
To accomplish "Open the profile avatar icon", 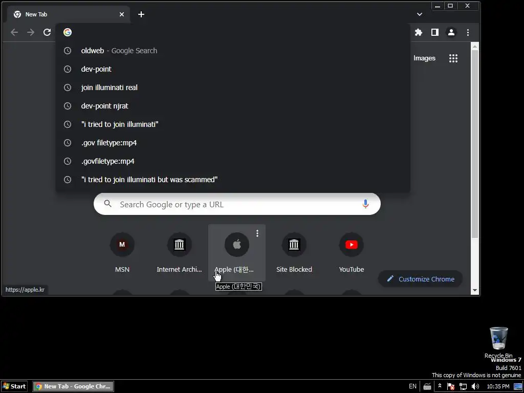I will point(451,32).
